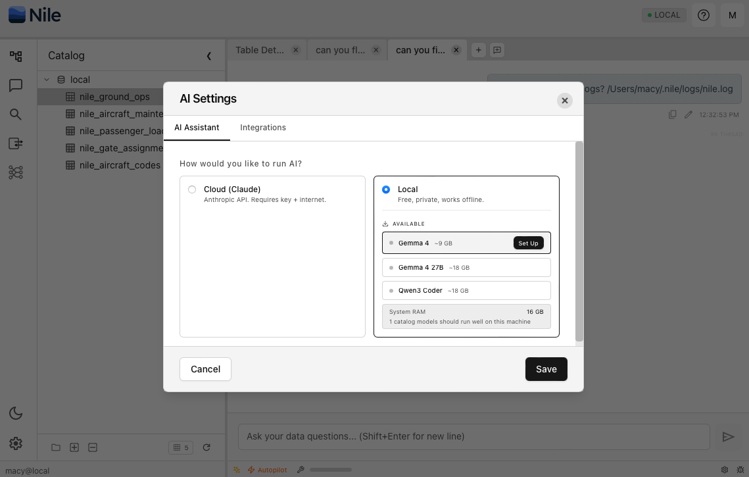Click the key icon in the status bar
Image resolution: width=749 pixels, height=477 pixels.
(x=300, y=469)
